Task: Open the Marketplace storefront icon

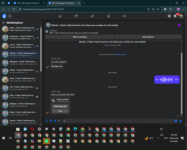Action: [x=108, y=16]
